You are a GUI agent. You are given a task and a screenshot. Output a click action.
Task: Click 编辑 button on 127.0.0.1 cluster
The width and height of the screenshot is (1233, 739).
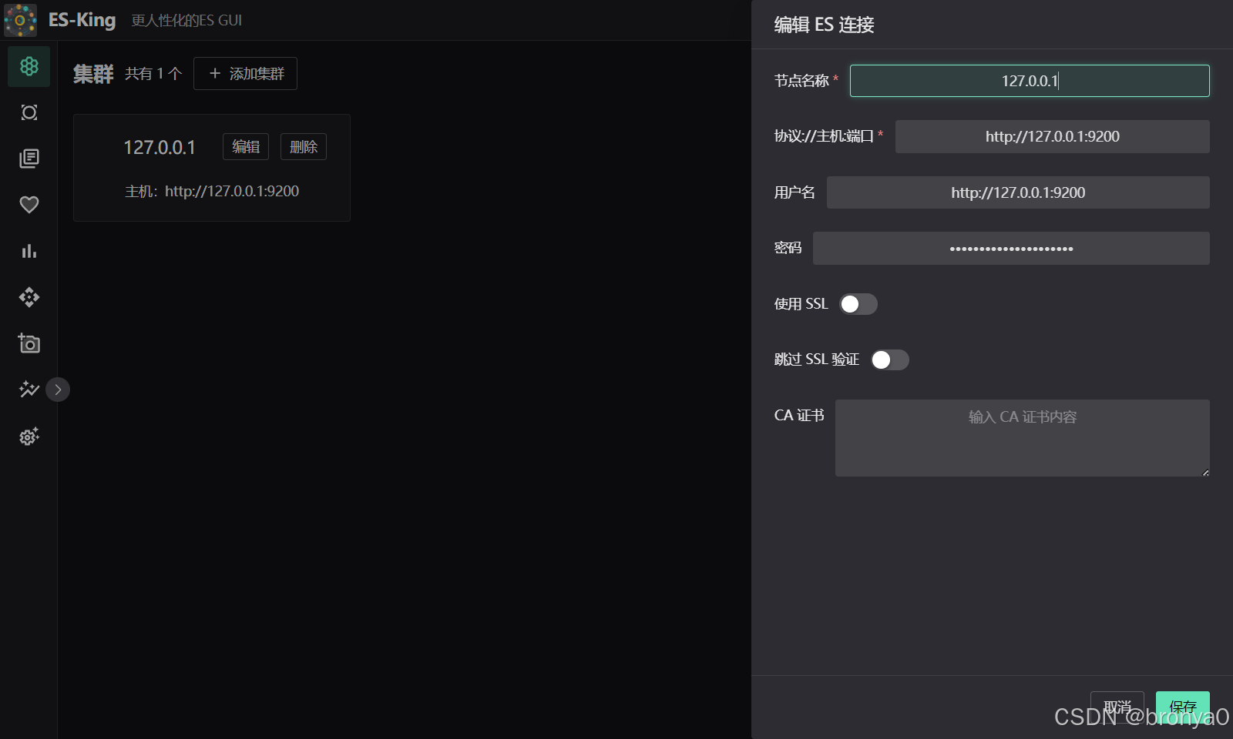[x=246, y=146]
